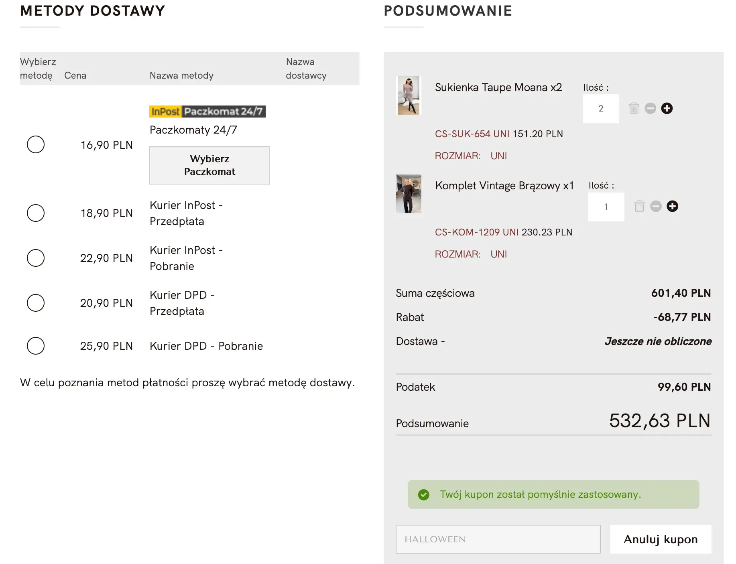Click quantity field for Sukienka Taupe Moana
This screenshot has height=564, width=736.
click(601, 109)
